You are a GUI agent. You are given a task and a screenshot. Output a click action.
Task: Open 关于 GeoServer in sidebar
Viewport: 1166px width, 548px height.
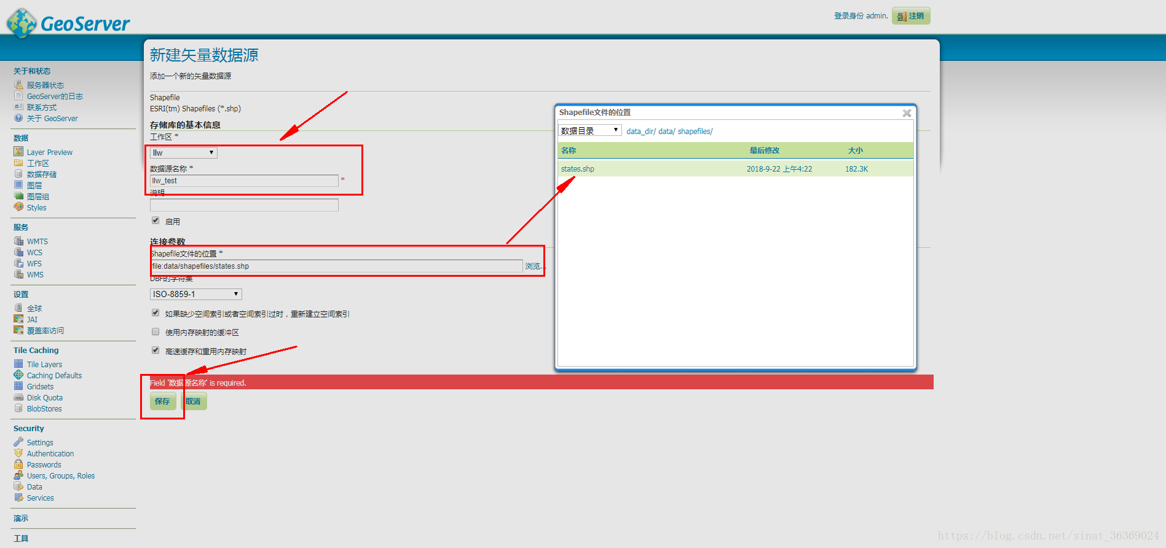52,119
